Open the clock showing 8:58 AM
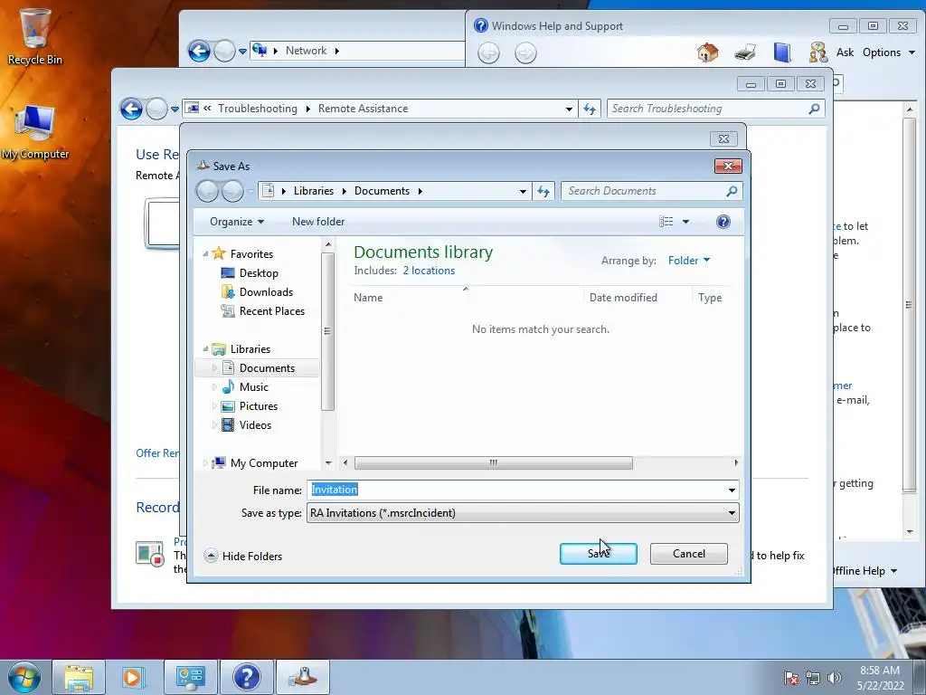Viewport: 926px width, 695px height. [880, 678]
